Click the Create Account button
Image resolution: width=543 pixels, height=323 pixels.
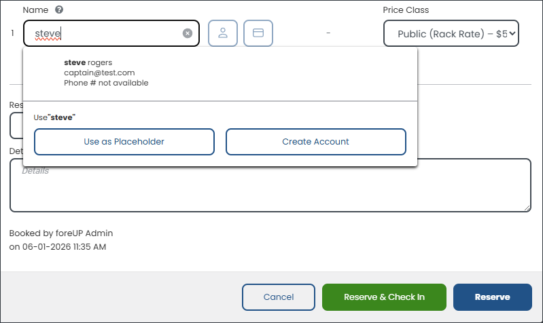(316, 142)
